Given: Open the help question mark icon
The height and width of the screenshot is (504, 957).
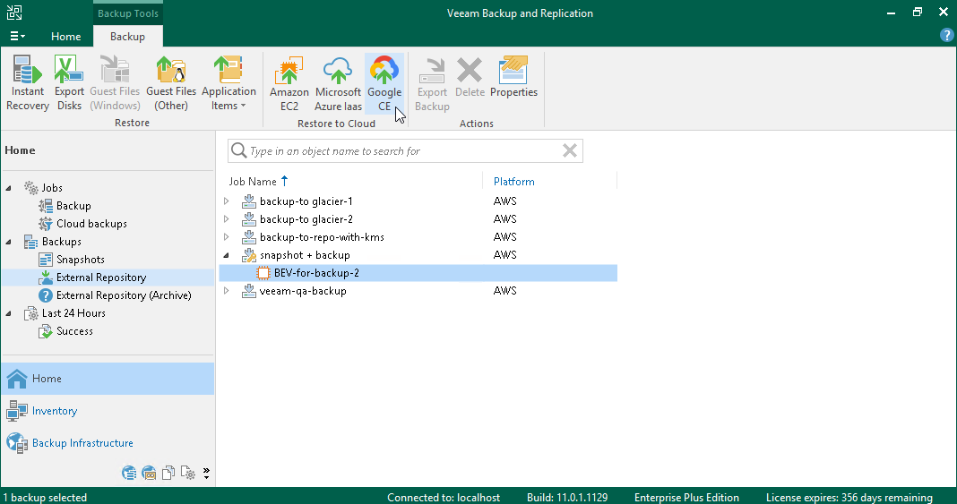Looking at the screenshot, I should point(946,35).
